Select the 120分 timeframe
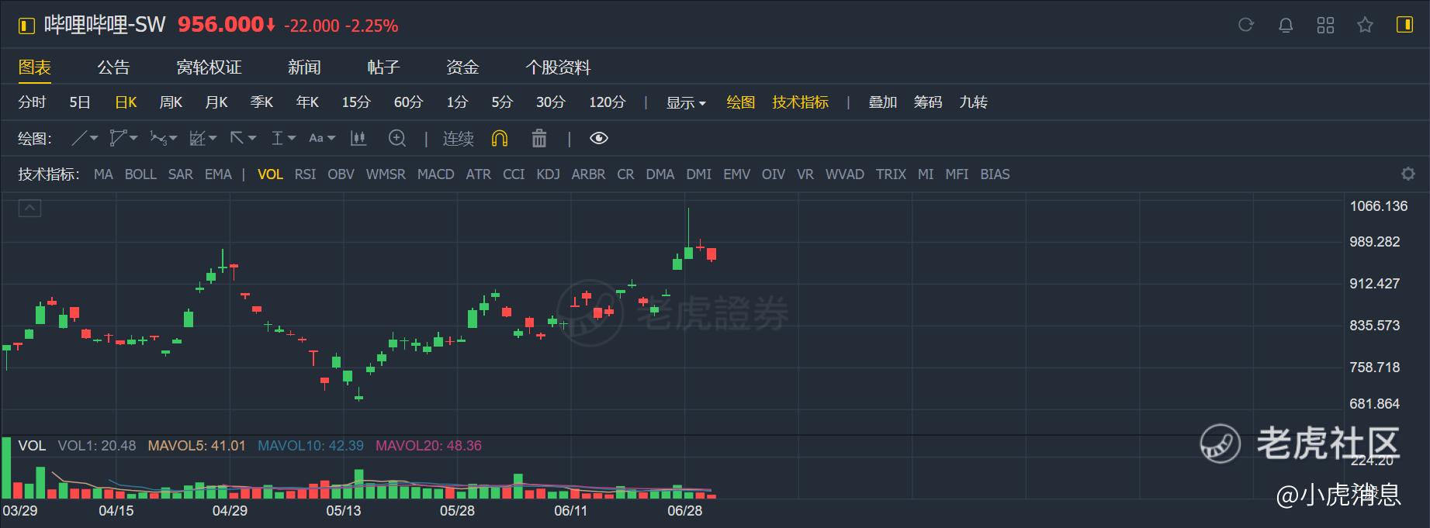 (x=607, y=102)
